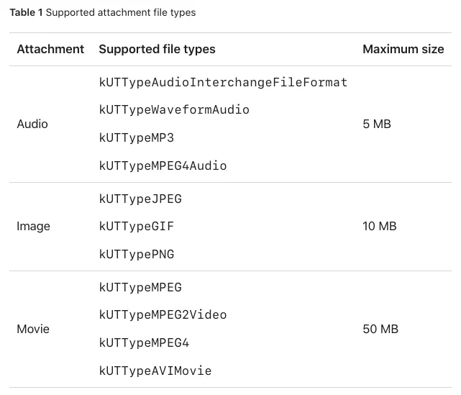
Task: Click the kUTTypeMP3 file type
Action: pyautogui.click(x=137, y=138)
